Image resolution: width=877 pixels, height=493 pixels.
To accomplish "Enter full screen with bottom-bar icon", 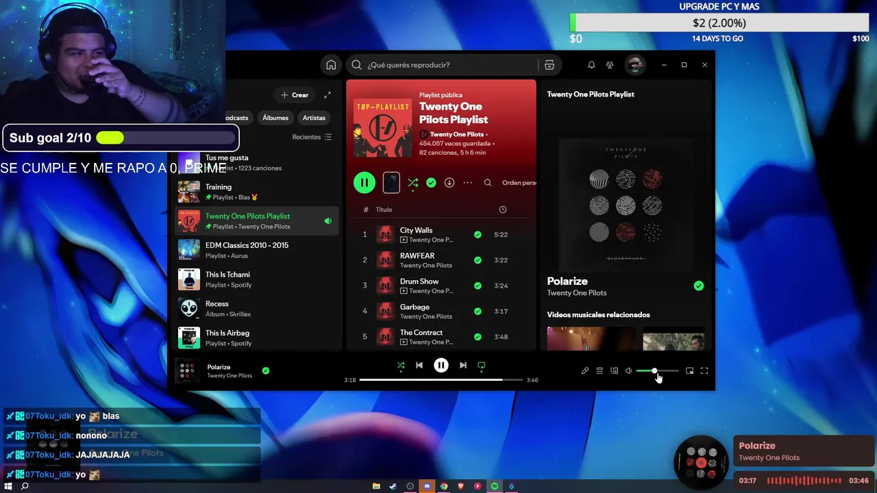I will click(x=704, y=371).
